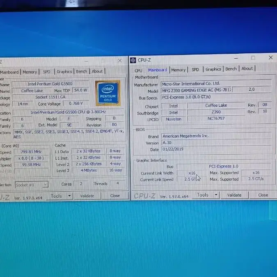The width and height of the screenshot is (277, 277).
Task: Click the multiplier x 8.0 (8 - 38) value
Action: coord(31,158)
